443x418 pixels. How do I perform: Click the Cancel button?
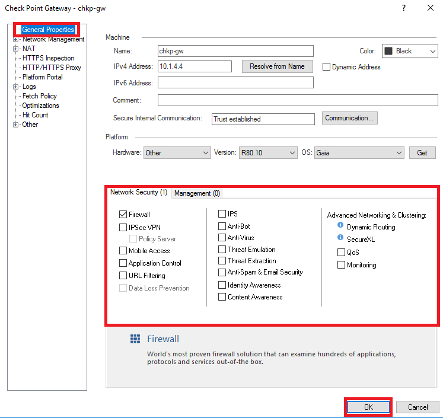417,407
